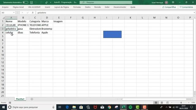Open Spotify from taskbar

[x=130, y=107]
